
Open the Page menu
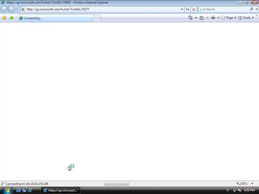(229, 18)
